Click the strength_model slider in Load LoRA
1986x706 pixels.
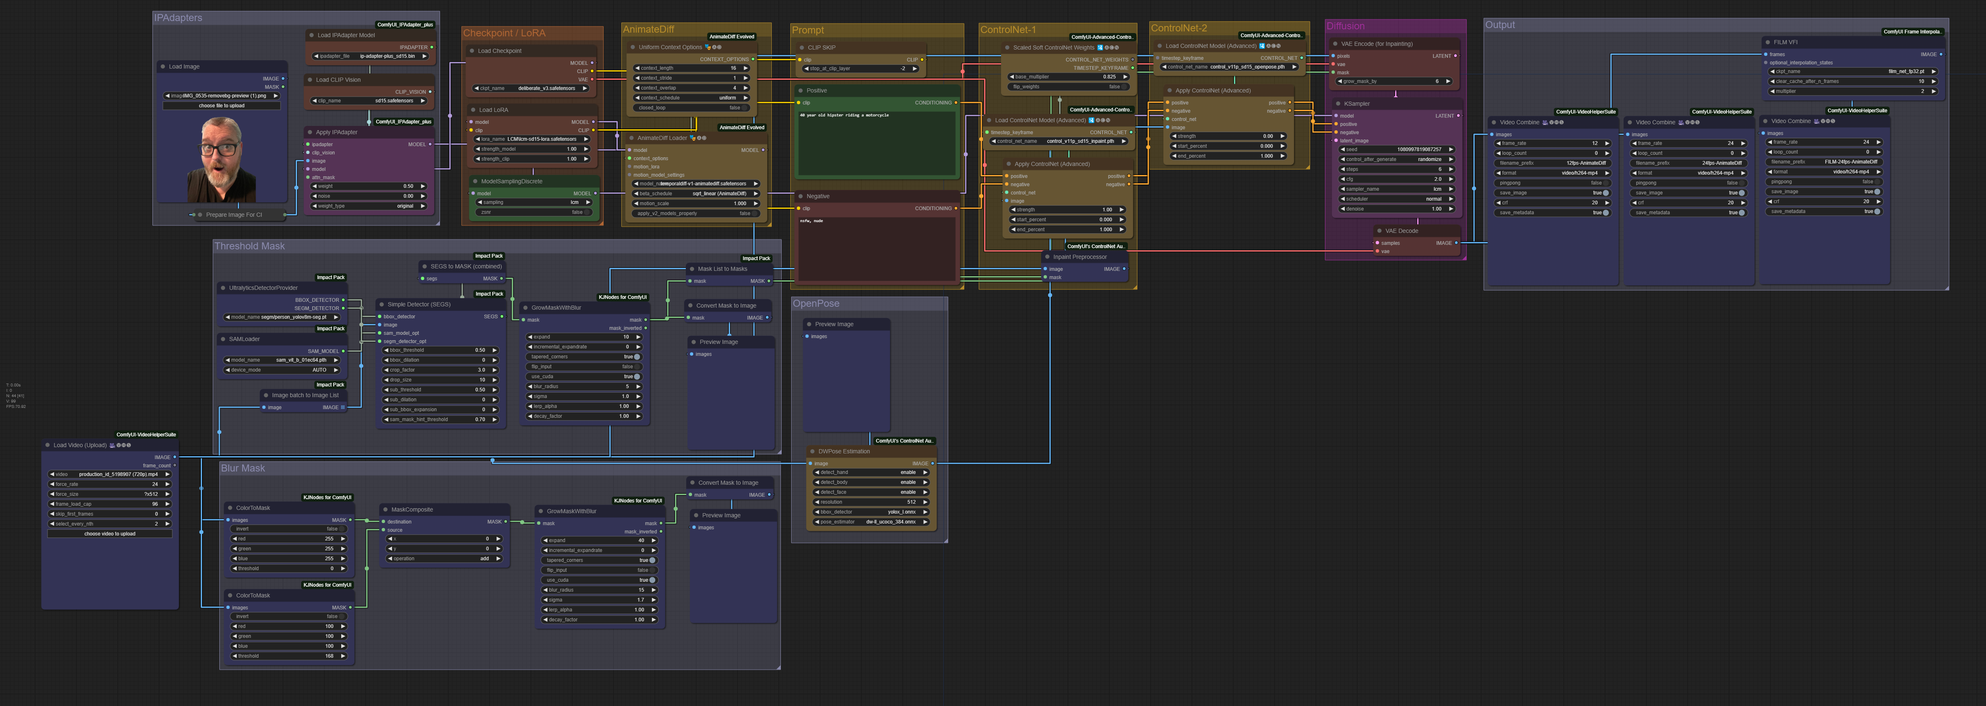(x=532, y=149)
